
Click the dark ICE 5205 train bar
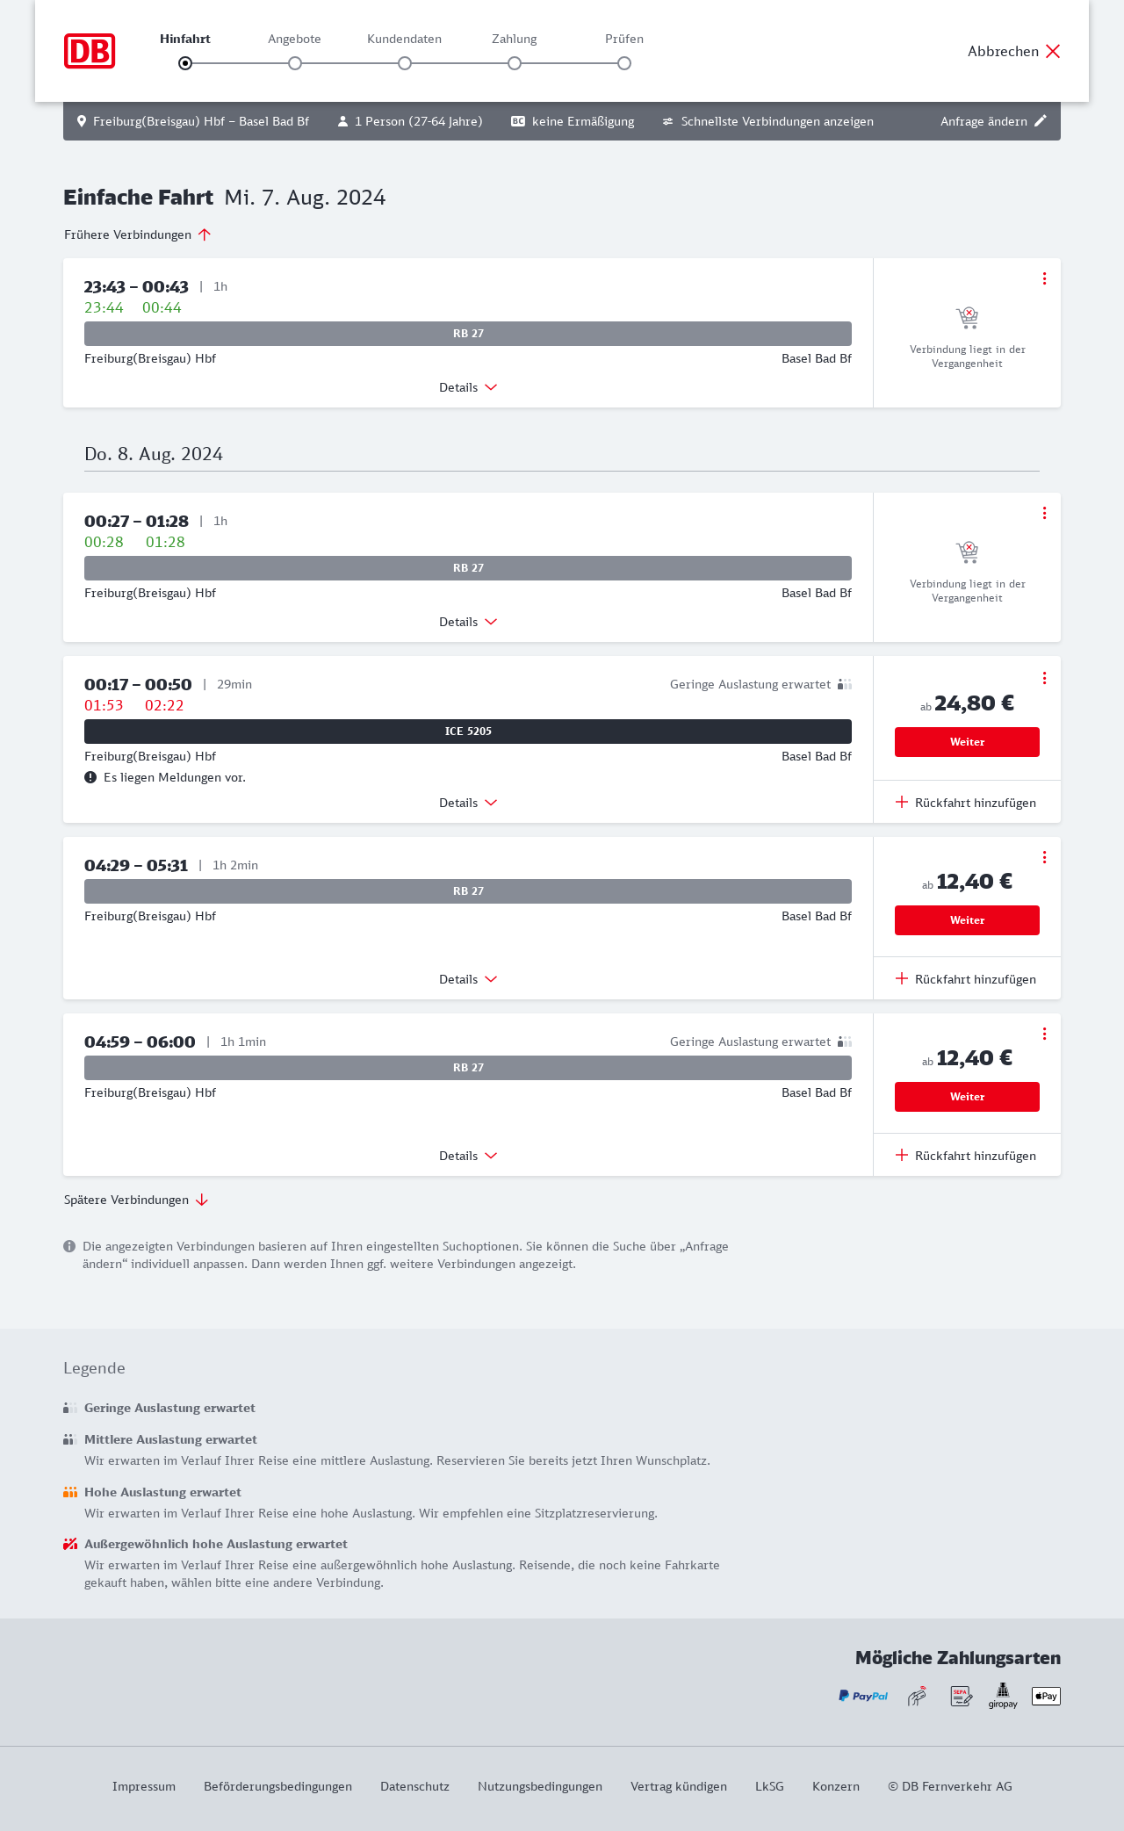[x=468, y=732]
